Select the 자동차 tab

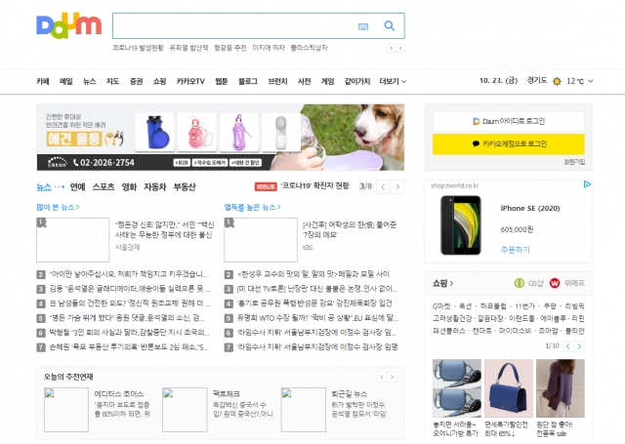point(155,186)
